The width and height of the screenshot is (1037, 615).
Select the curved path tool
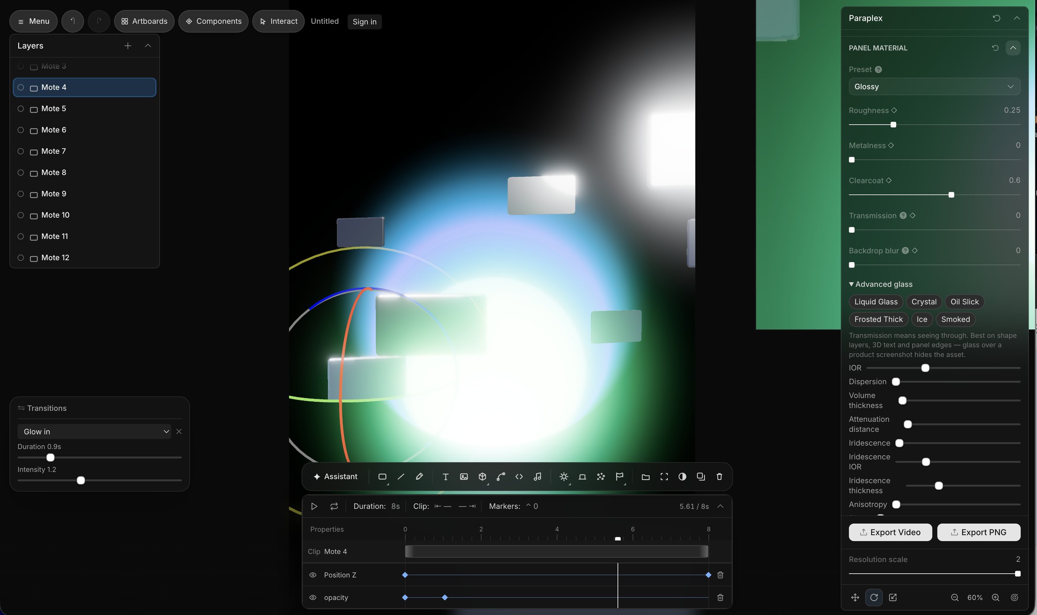501,476
